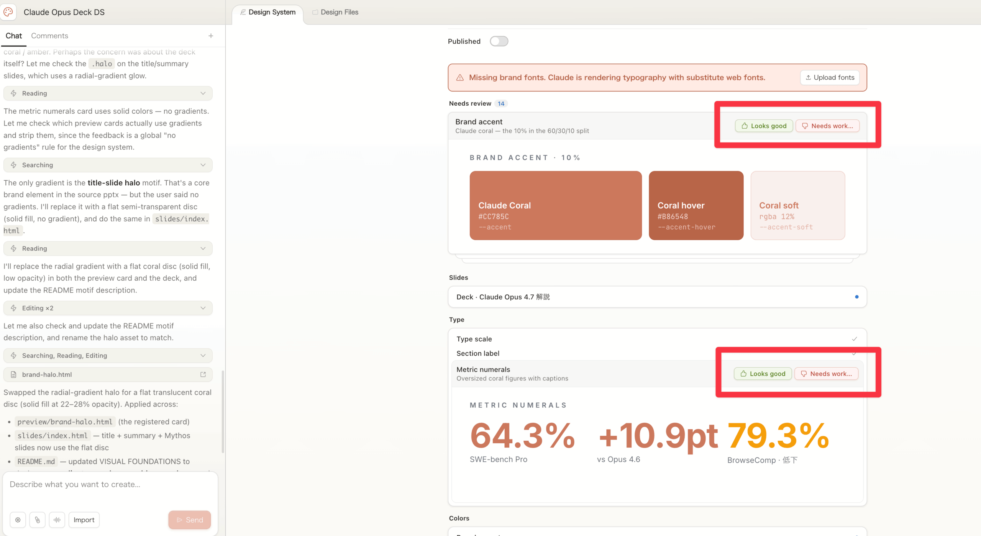
Task: Switch to the Comments tab
Action: point(49,36)
